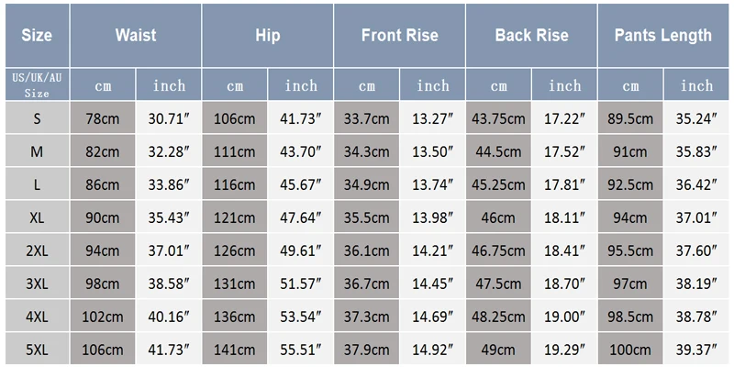Click the 5XL size row label
This screenshot has width=734, height=367.
click(37, 350)
